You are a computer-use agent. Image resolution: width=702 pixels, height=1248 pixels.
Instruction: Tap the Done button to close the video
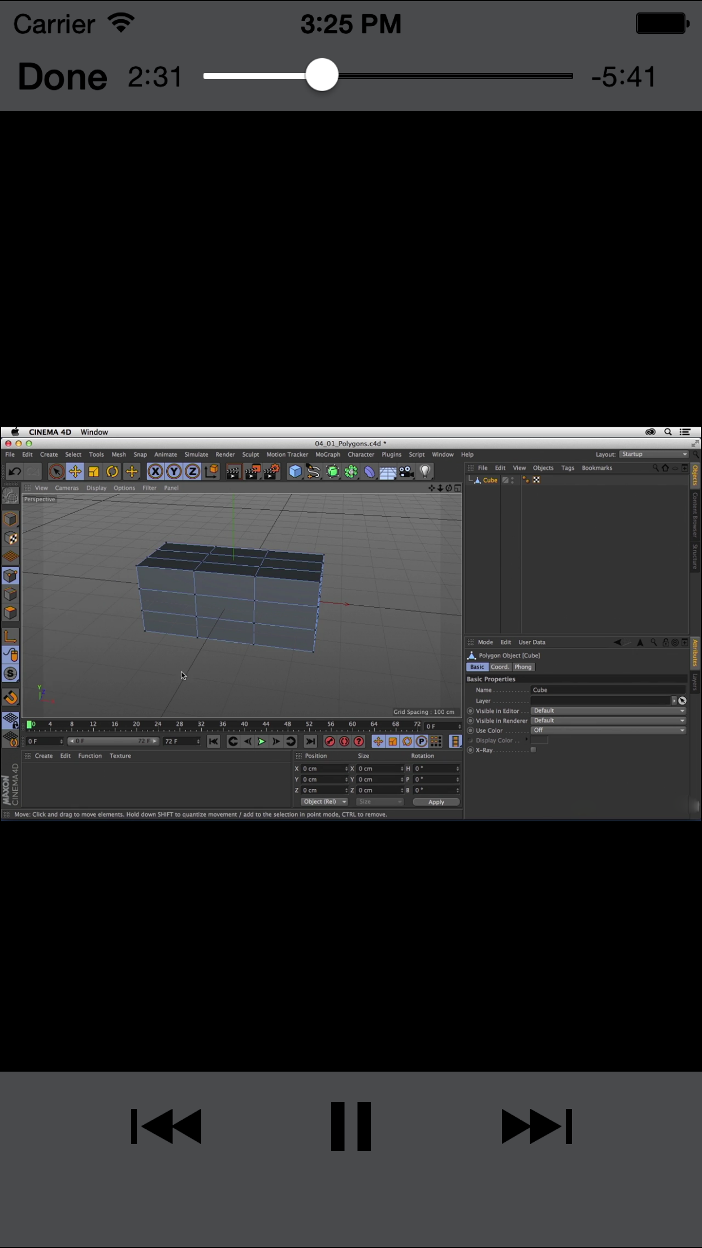pyautogui.click(x=62, y=77)
